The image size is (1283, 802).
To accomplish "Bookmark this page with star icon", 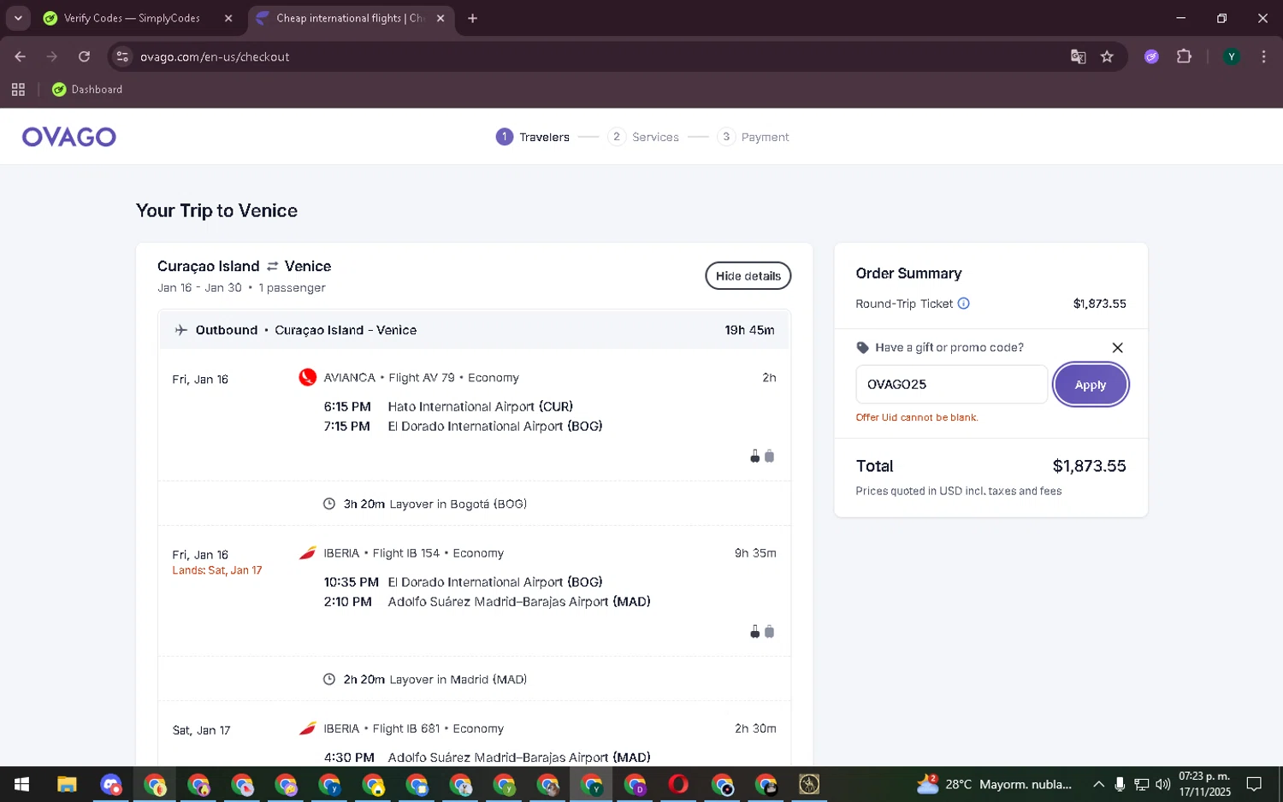I will click(1107, 56).
